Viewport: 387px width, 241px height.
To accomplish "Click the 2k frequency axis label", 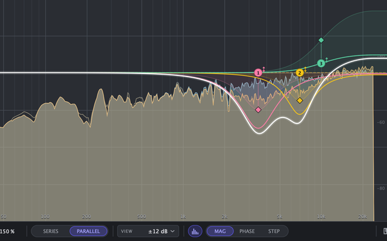I will 224,217.
